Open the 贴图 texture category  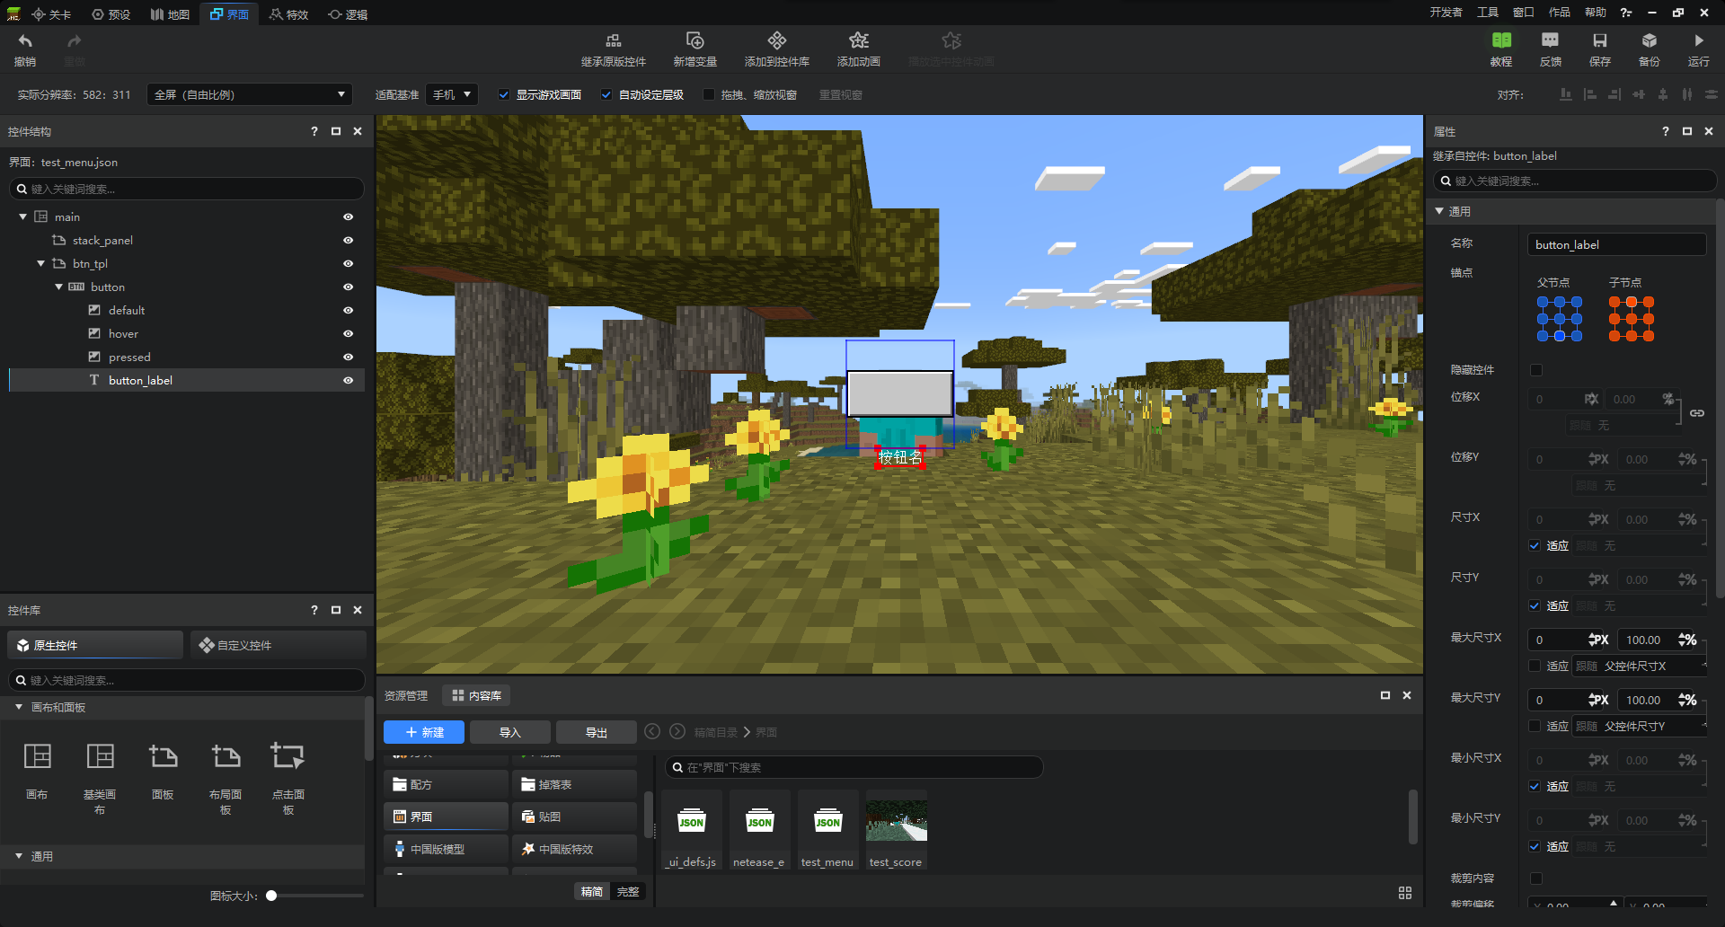coord(575,817)
